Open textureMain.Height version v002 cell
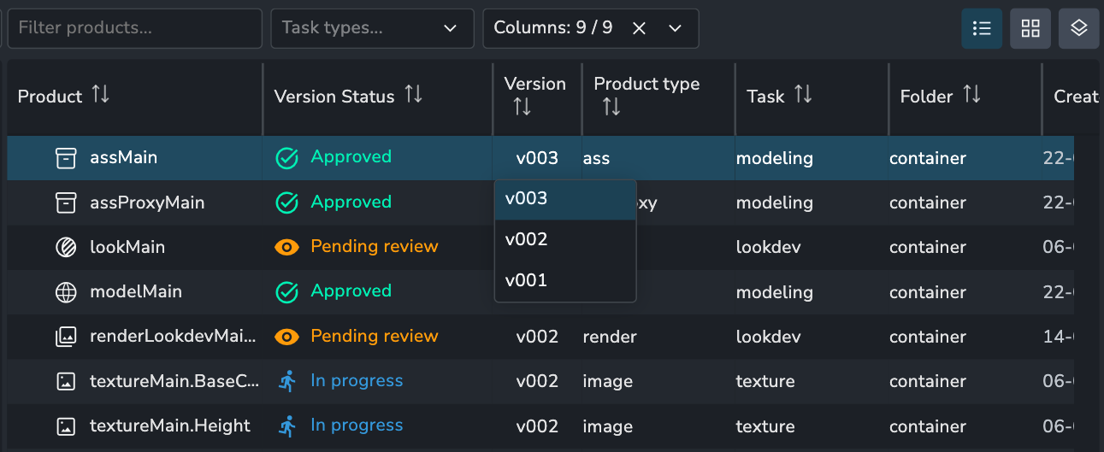This screenshot has height=452, width=1104. click(537, 426)
